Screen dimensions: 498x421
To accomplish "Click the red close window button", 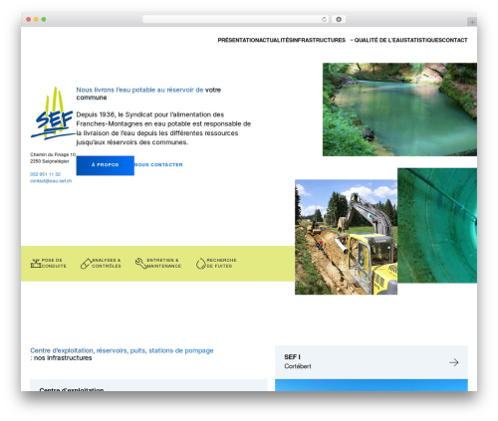I will pyautogui.click(x=29, y=19).
